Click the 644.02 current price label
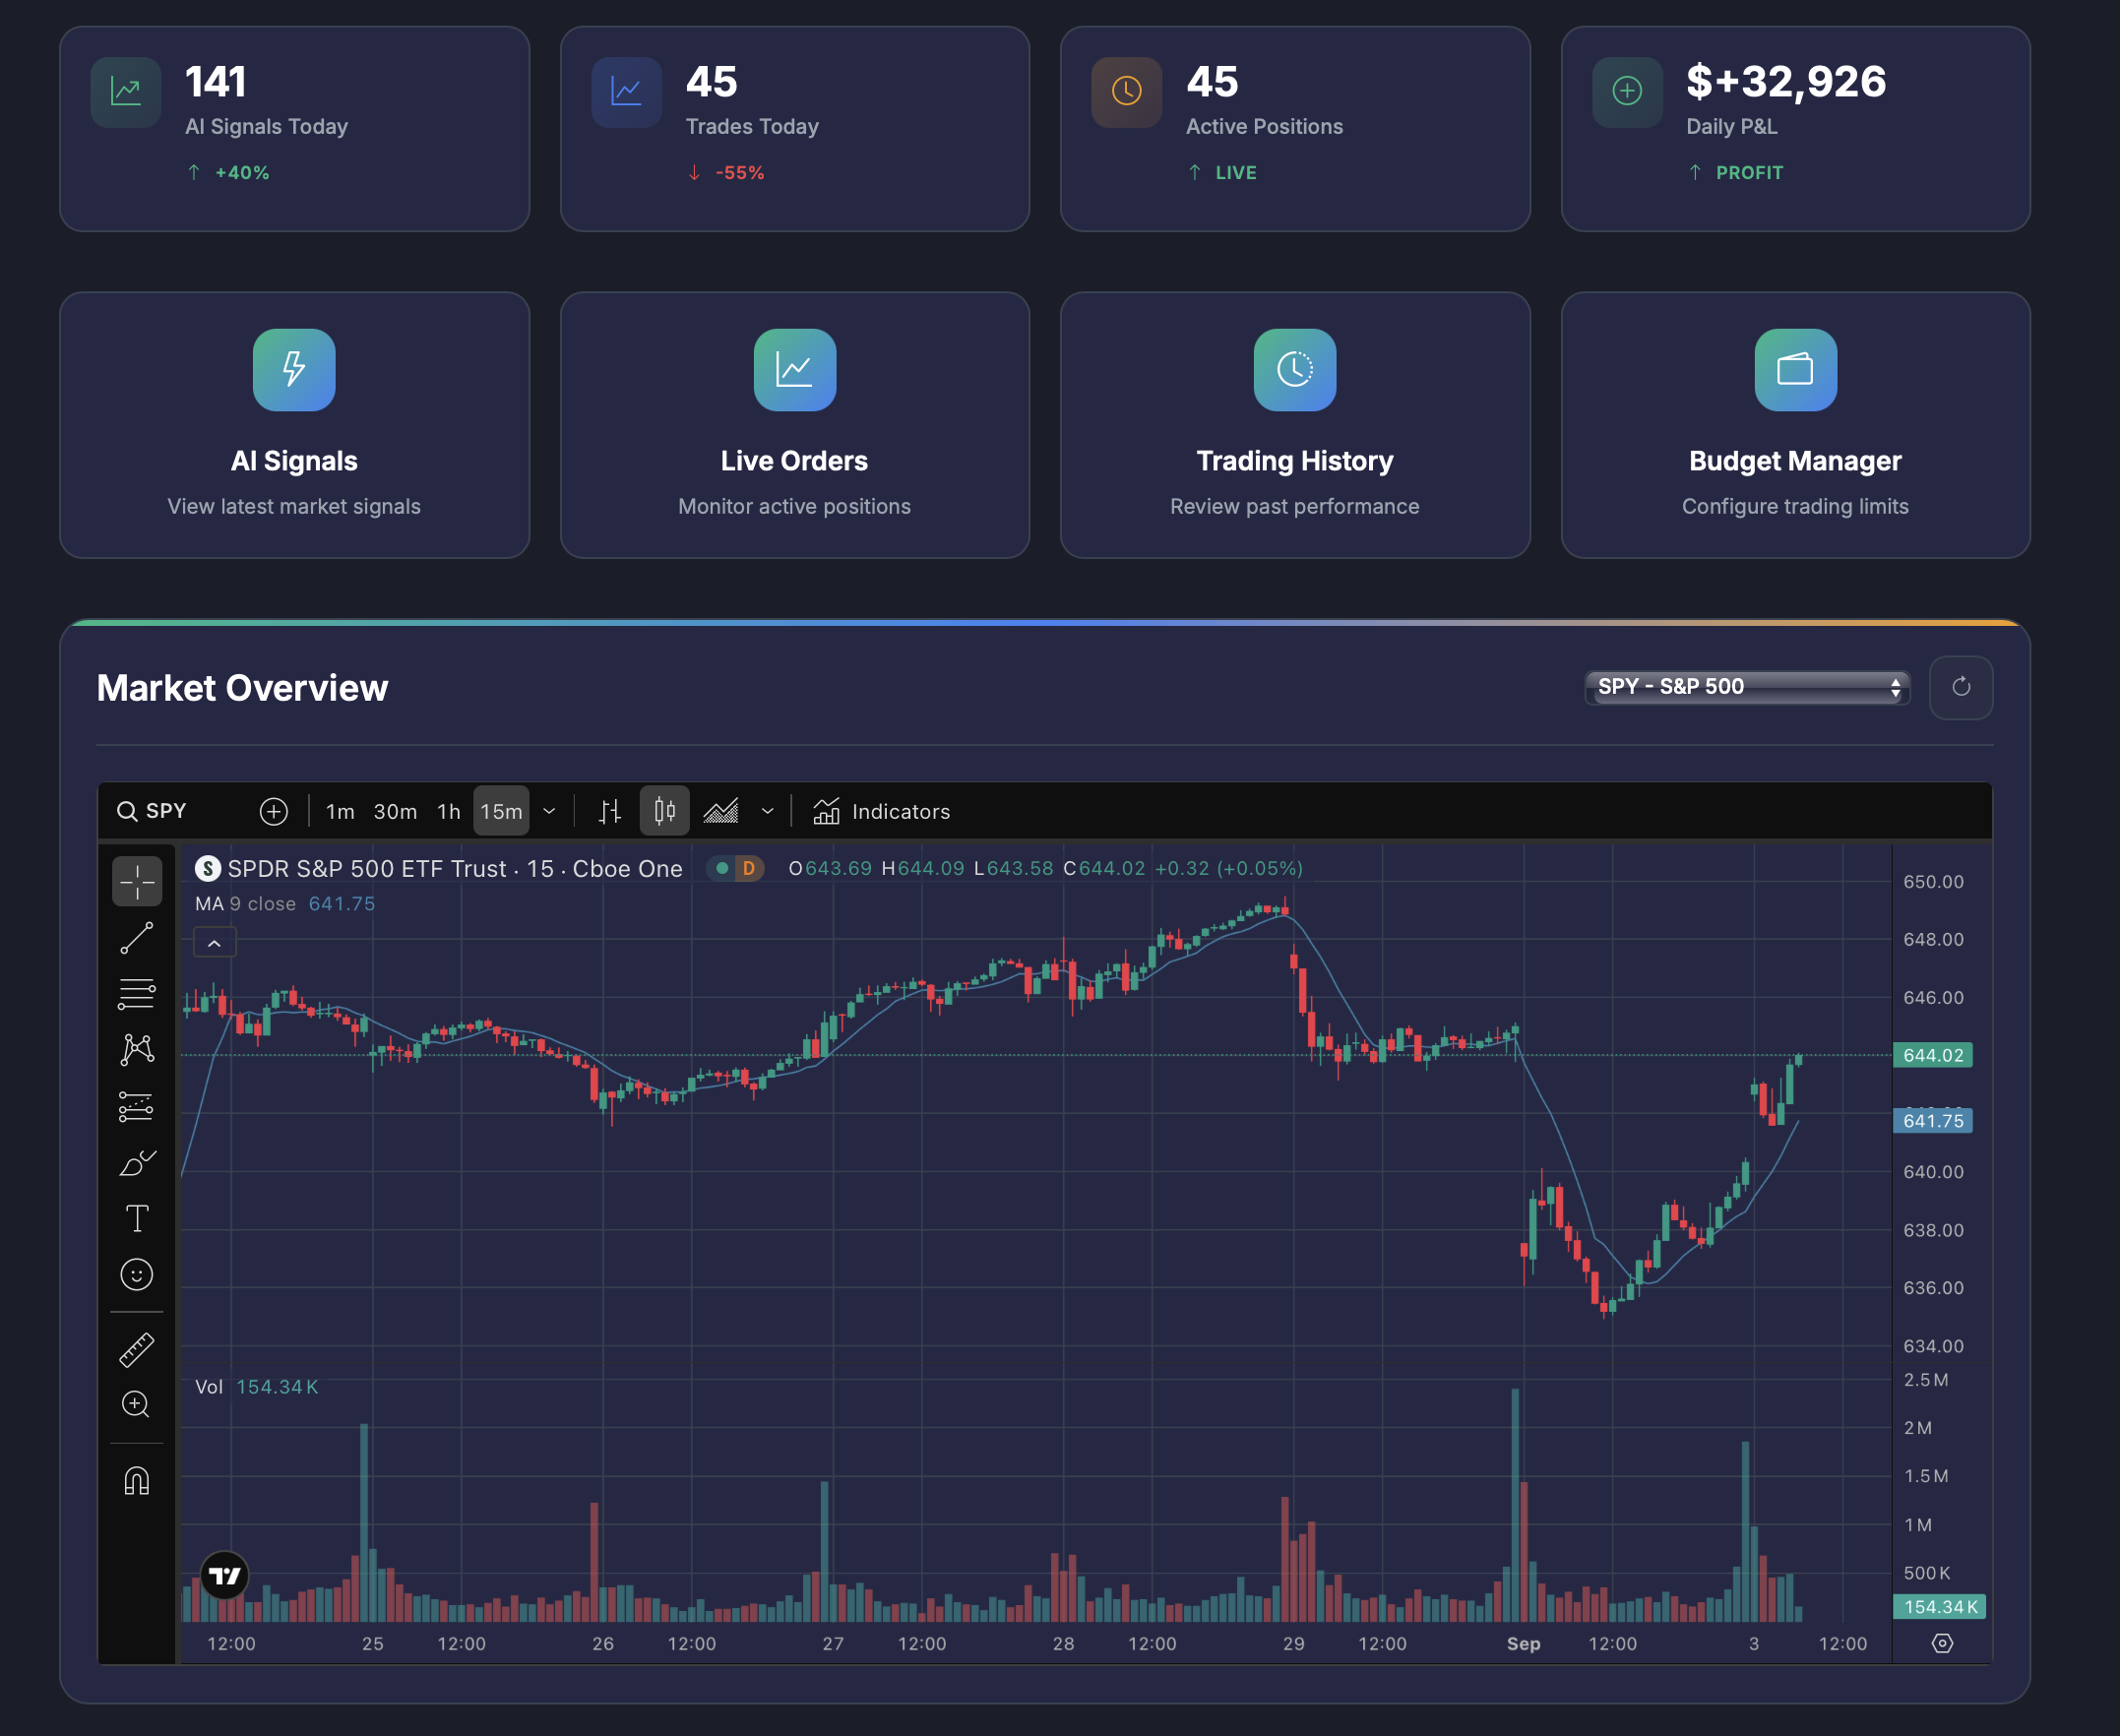 coord(1932,1055)
